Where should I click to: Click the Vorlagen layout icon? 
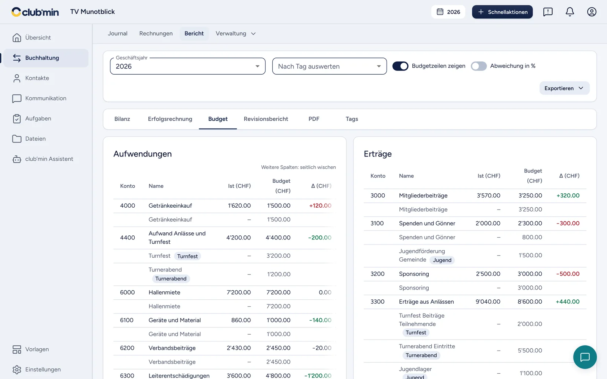click(17, 349)
